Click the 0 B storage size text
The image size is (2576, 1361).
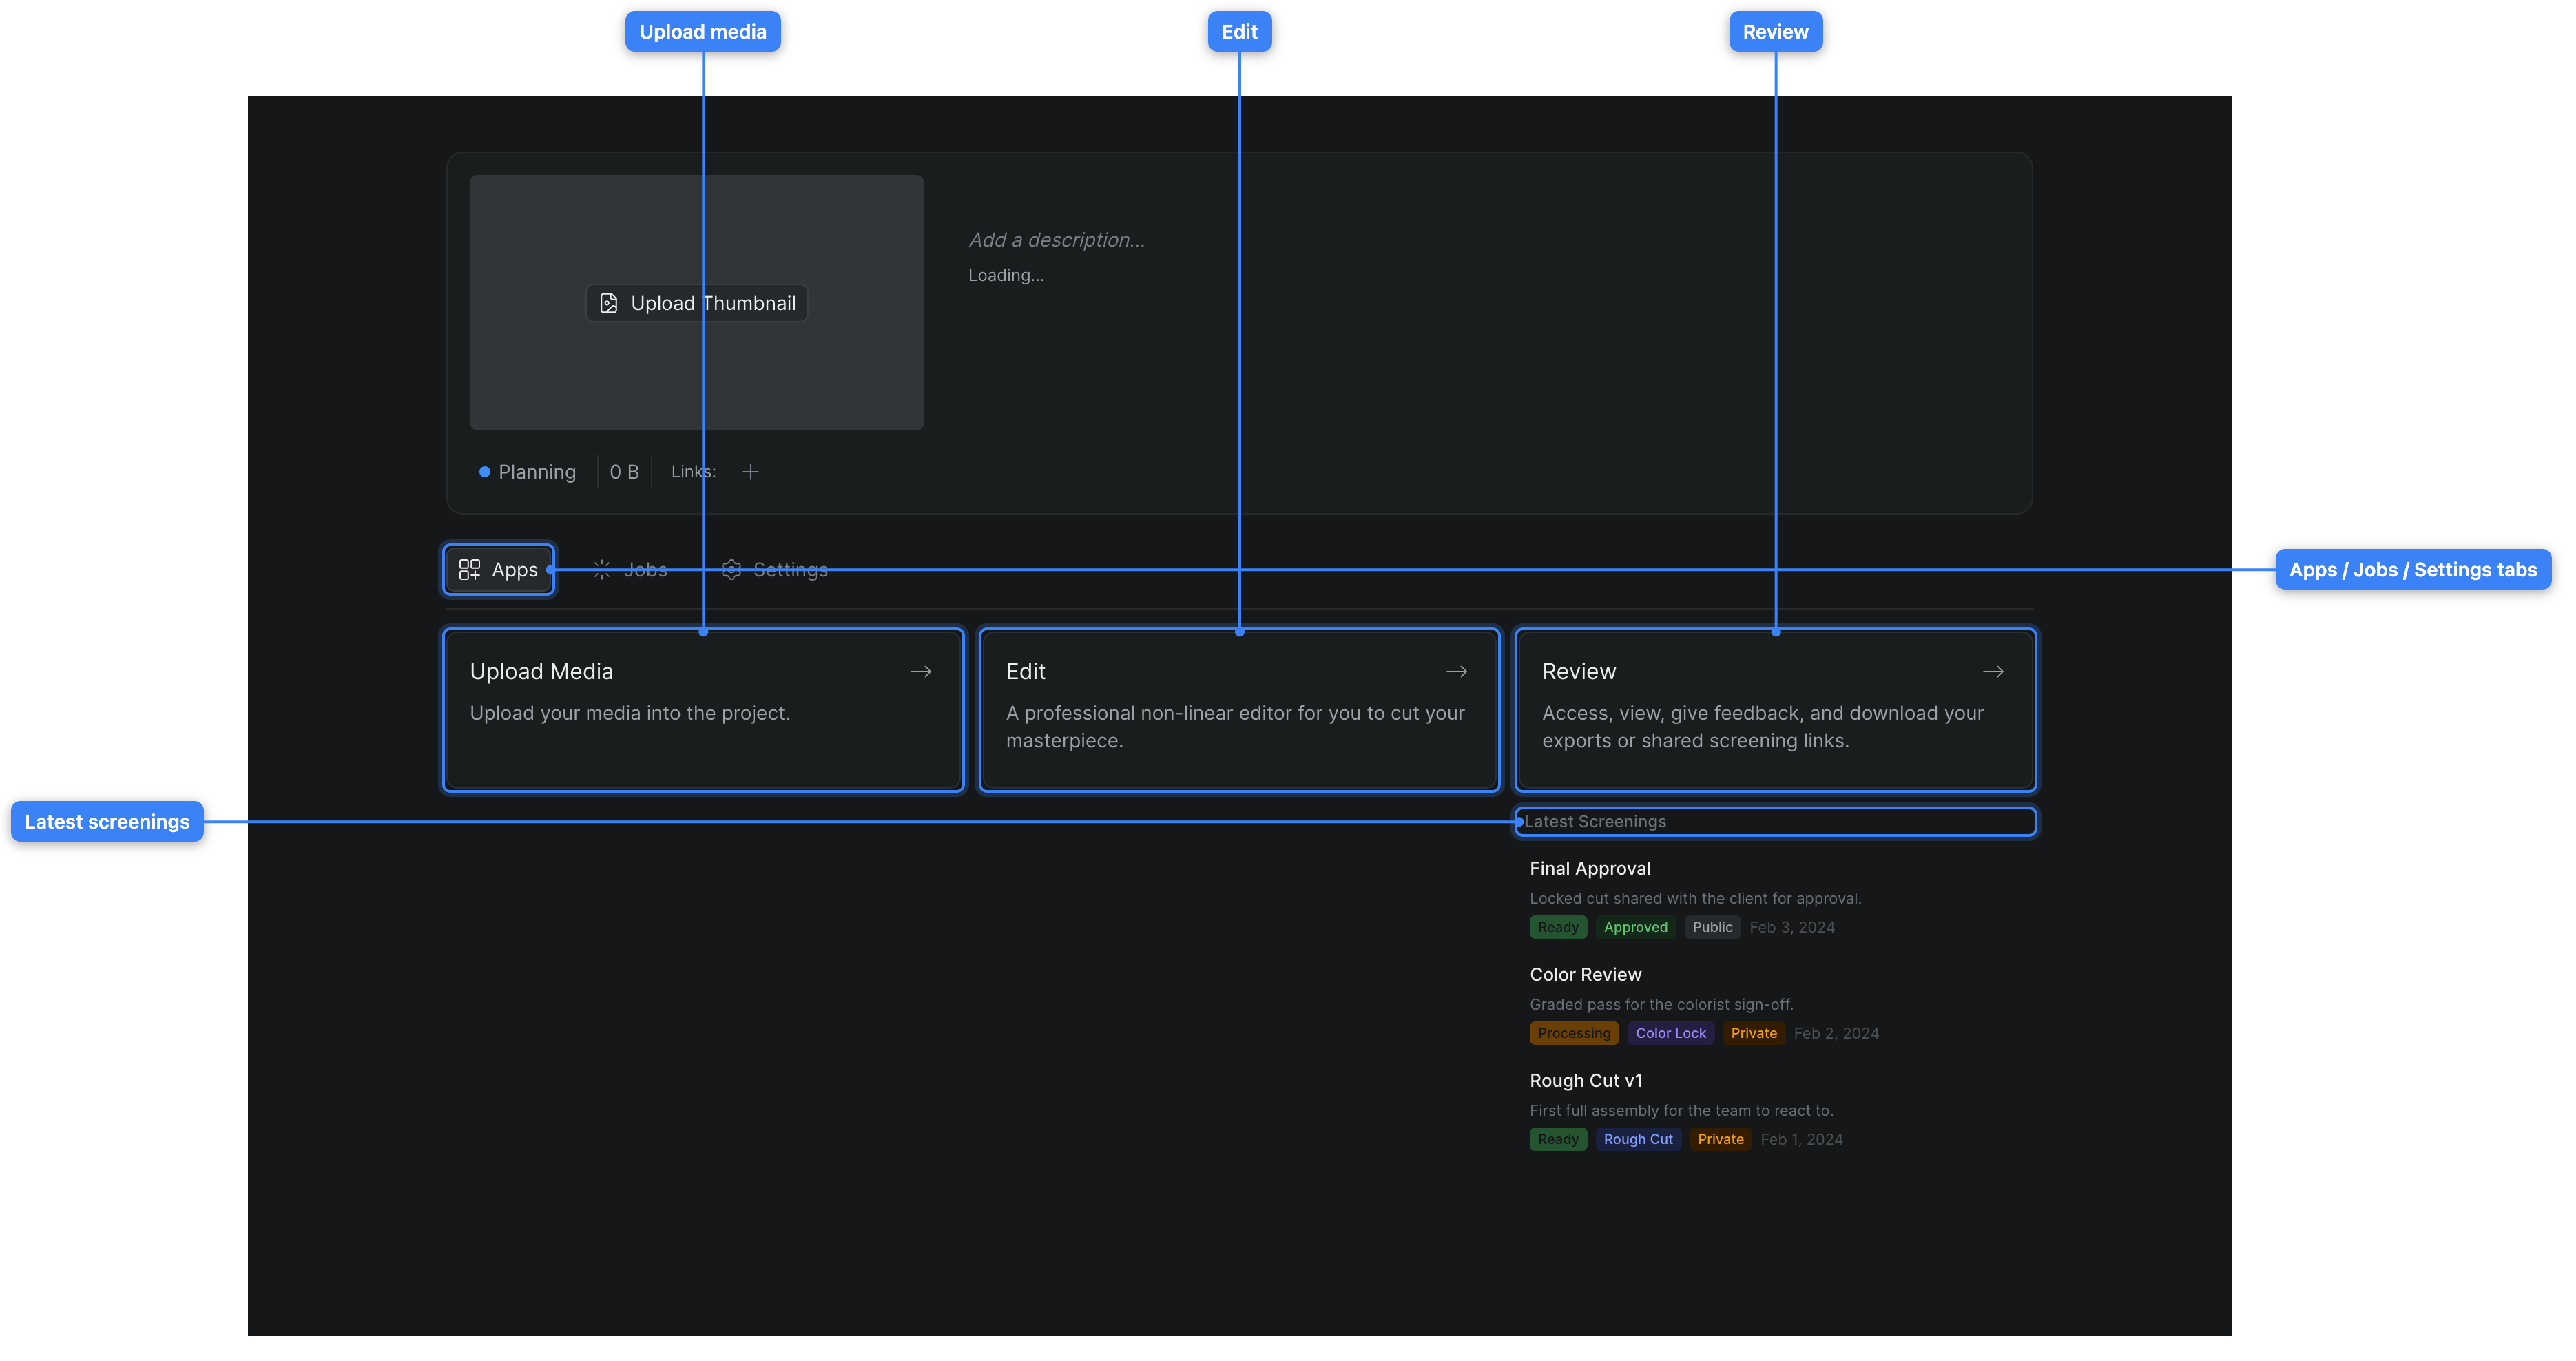[624, 472]
